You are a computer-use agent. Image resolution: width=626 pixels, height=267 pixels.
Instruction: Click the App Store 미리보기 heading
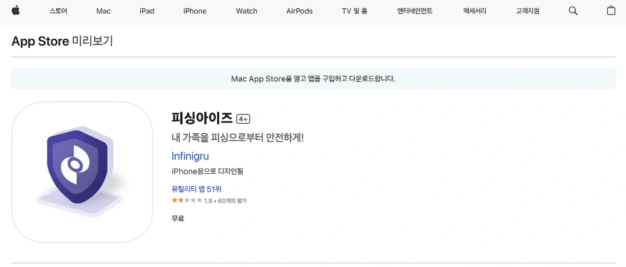pos(62,41)
